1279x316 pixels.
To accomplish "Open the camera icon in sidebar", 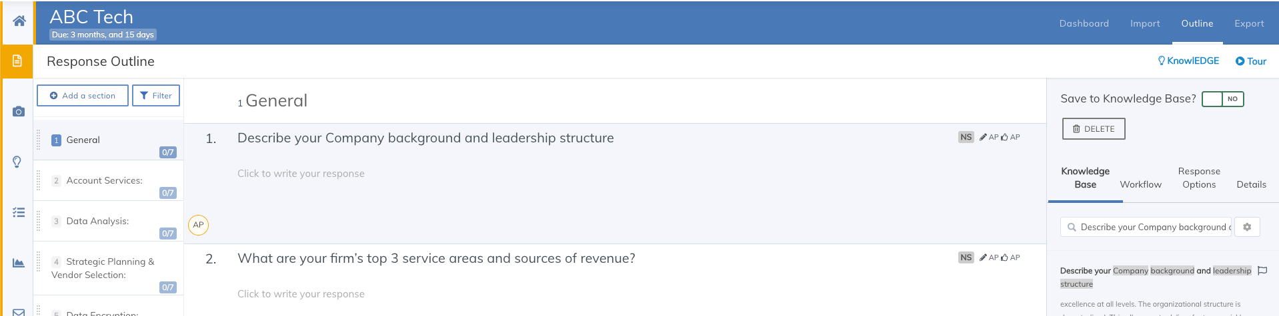I will coord(19,112).
